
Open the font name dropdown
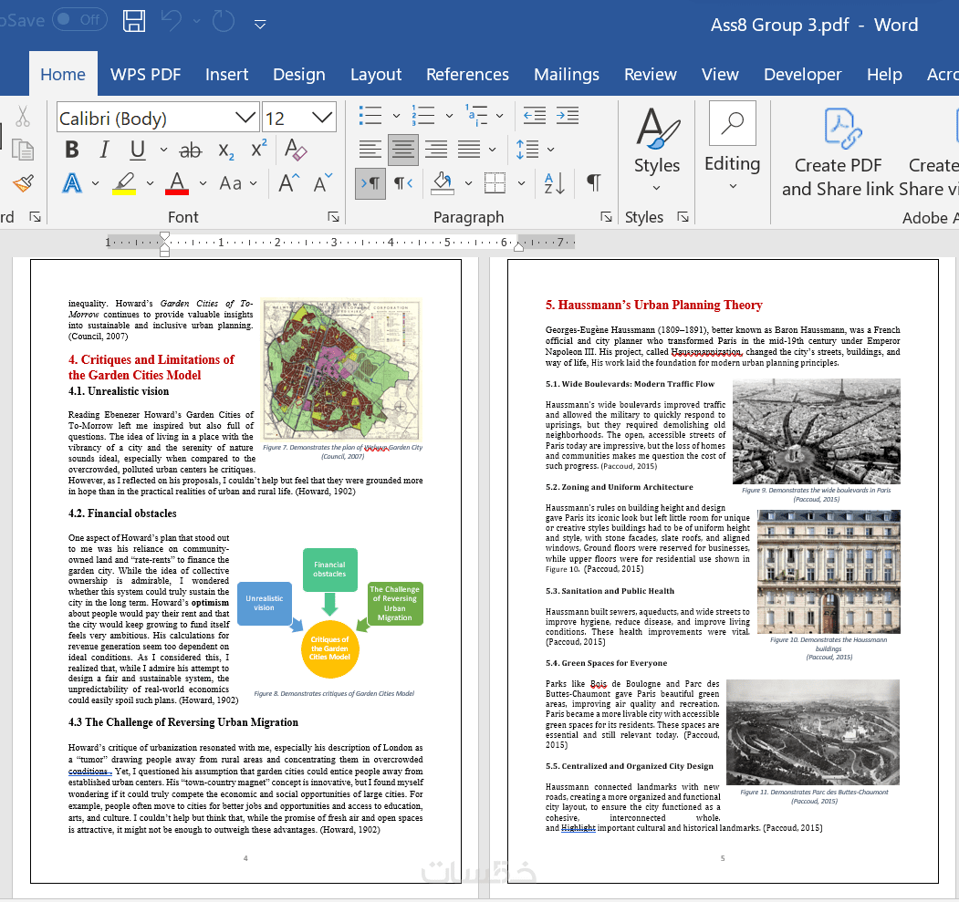tap(245, 118)
